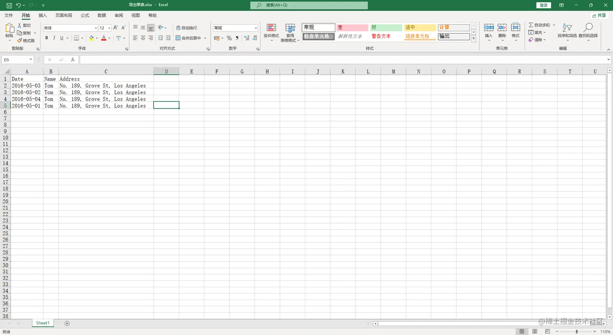Apply the yellow fill color
The image size is (613, 335).
[x=92, y=38]
